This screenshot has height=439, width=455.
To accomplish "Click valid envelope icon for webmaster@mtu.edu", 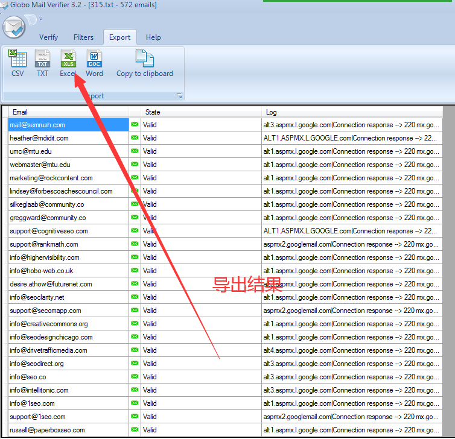I will click(x=135, y=165).
